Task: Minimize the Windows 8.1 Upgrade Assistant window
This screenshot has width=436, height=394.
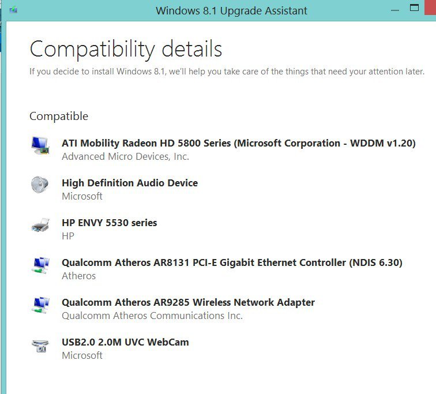Action: pos(394,10)
